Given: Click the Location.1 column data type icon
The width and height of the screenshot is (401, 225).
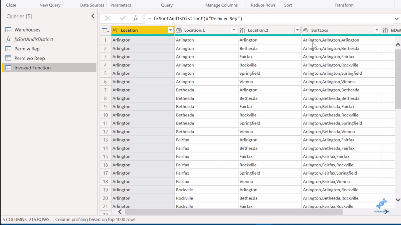Looking at the screenshot, I should point(179,30).
